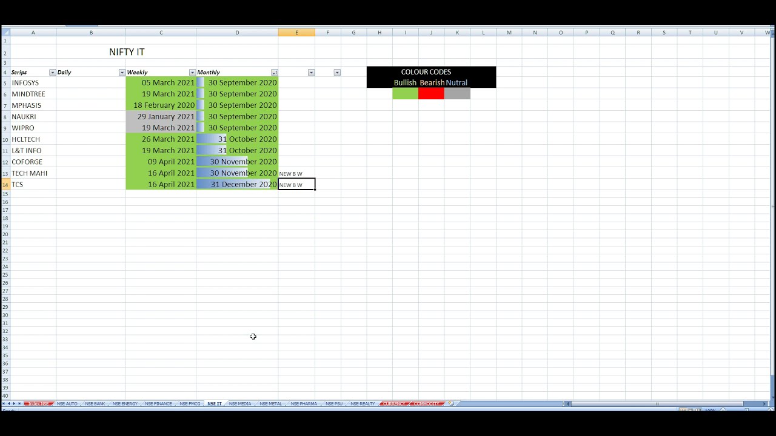This screenshot has width=776, height=436.
Task: Select the highlighted column E header
Action: [296, 33]
